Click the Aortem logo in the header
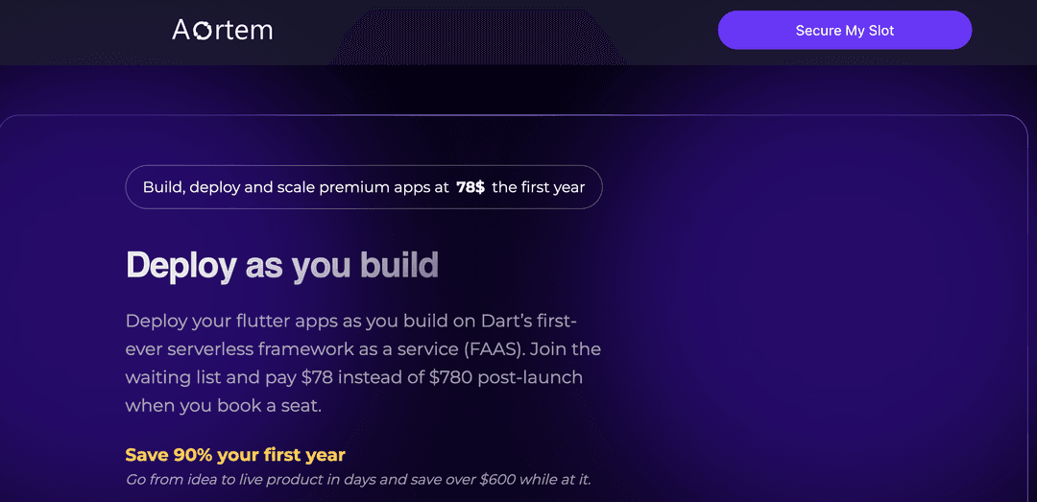The width and height of the screenshot is (1037, 502). (x=222, y=30)
